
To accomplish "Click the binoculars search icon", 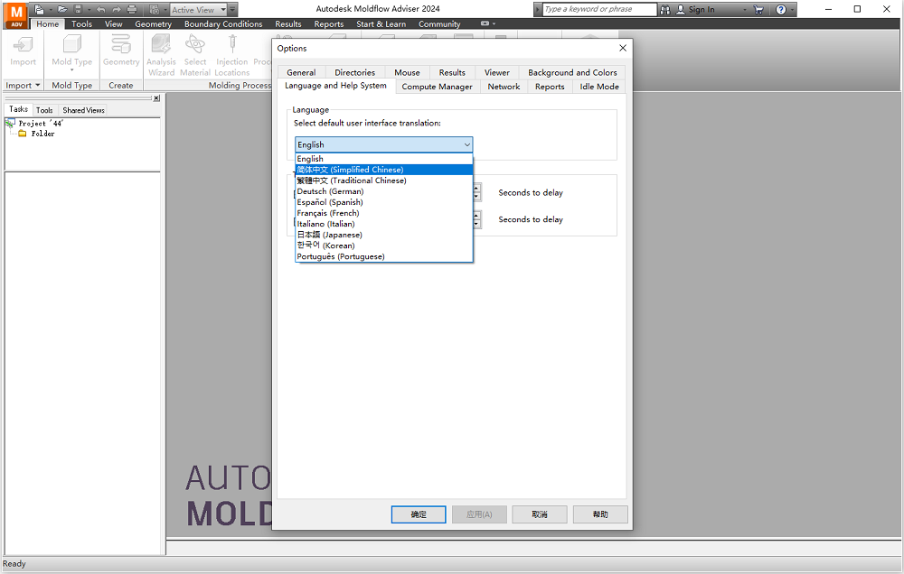I will click(x=665, y=9).
